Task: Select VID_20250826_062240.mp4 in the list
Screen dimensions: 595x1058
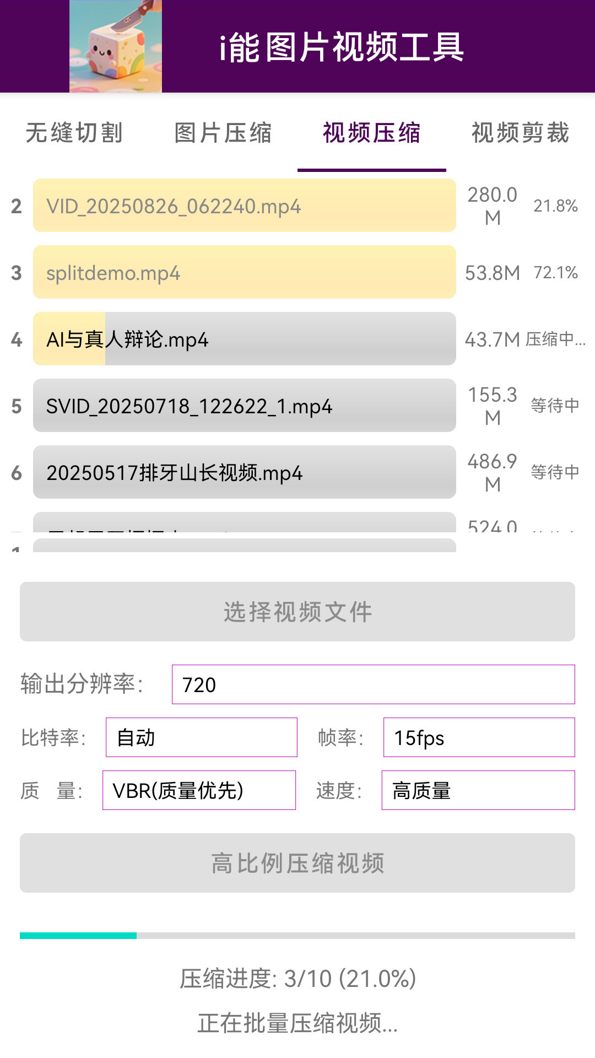Action: click(x=244, y=207)
